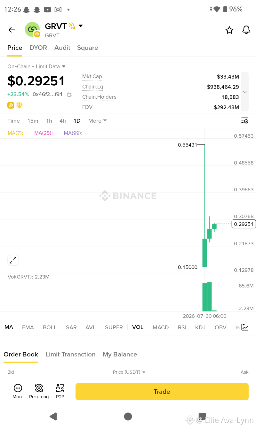The image size is (256, 428).
Task: Toggle the MA indicator
Action: click(x=9, y=327)
